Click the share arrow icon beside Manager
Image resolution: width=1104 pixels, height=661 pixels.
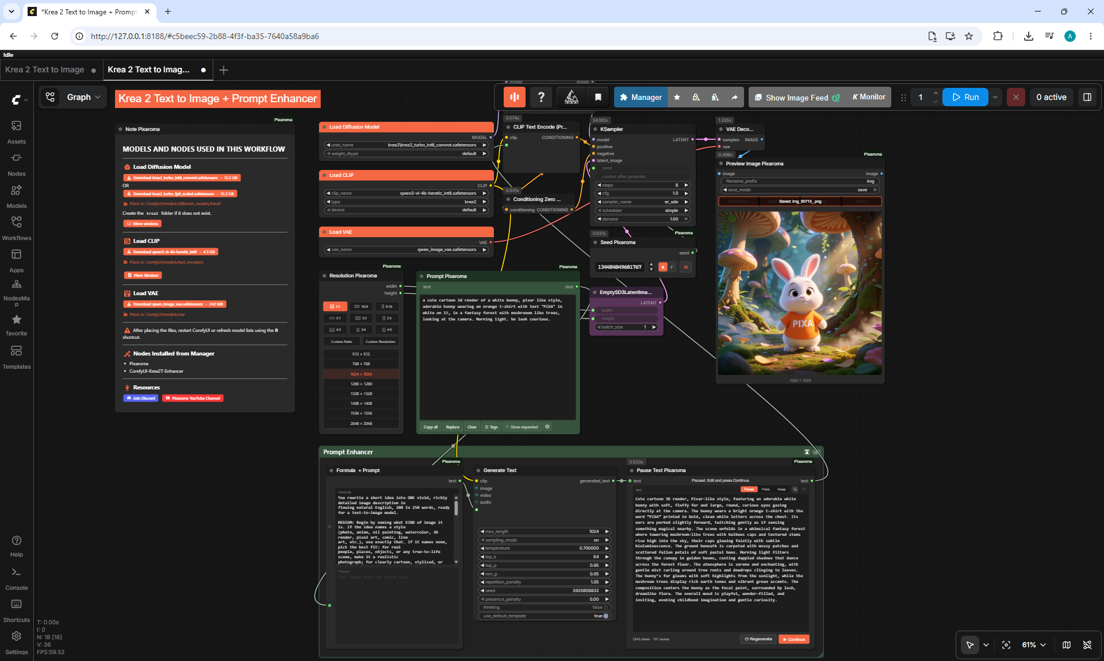(734, 97)
